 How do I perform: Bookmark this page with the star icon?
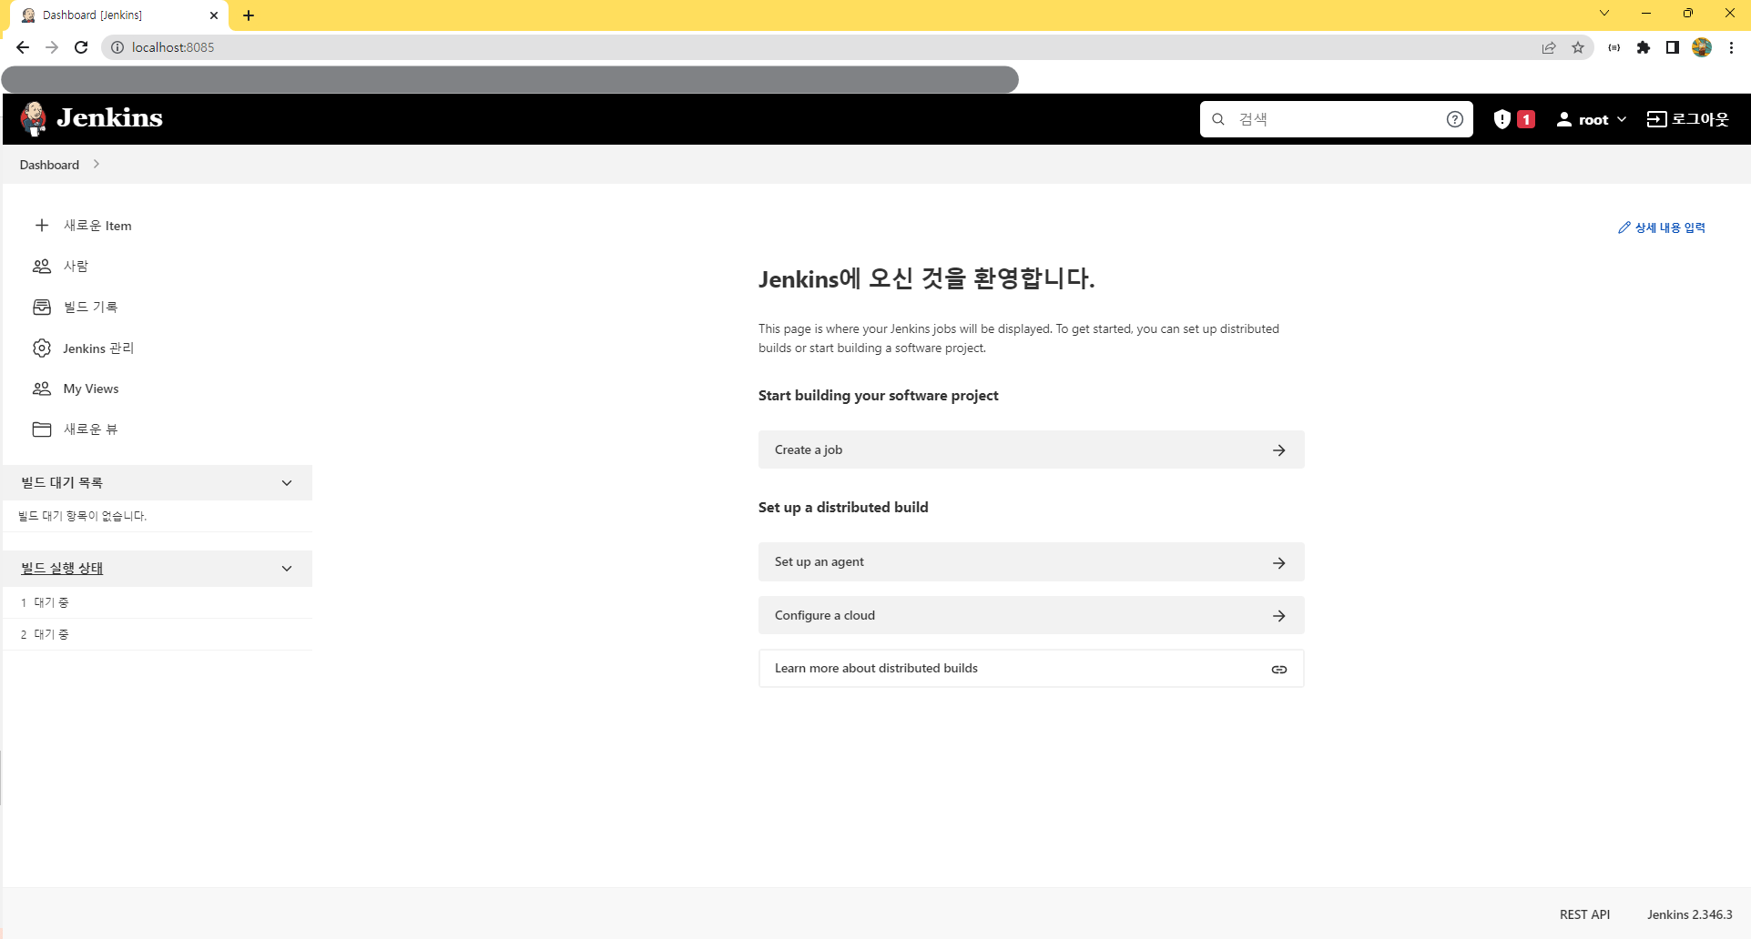[x=1578, y=47]
